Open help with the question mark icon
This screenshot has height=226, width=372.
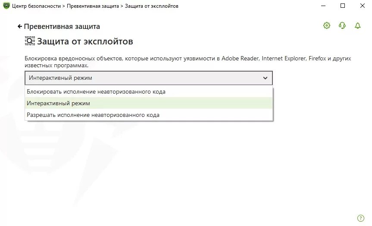point(361,218)
